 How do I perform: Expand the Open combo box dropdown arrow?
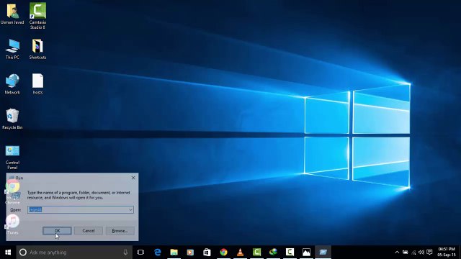(x=130, y=209)
